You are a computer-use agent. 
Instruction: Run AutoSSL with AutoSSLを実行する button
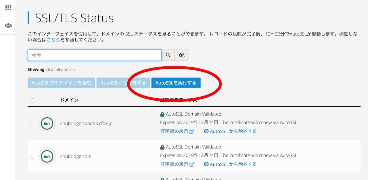coord(176,83)
